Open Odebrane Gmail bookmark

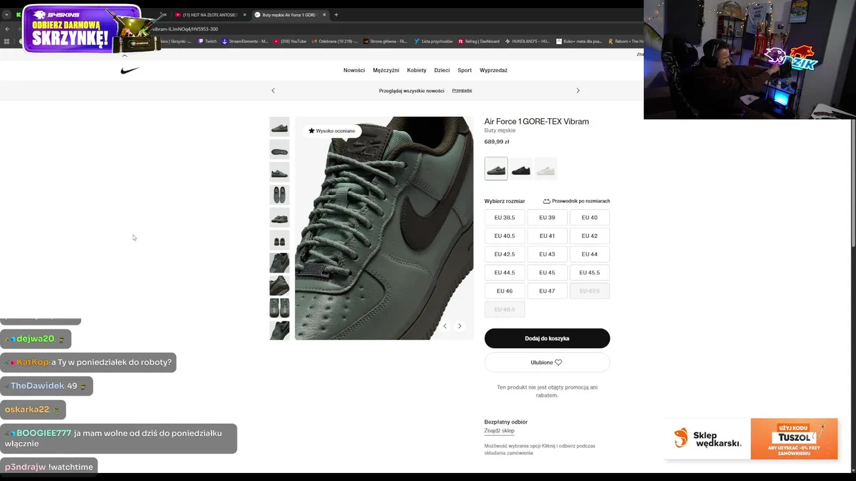click(335, 41)
